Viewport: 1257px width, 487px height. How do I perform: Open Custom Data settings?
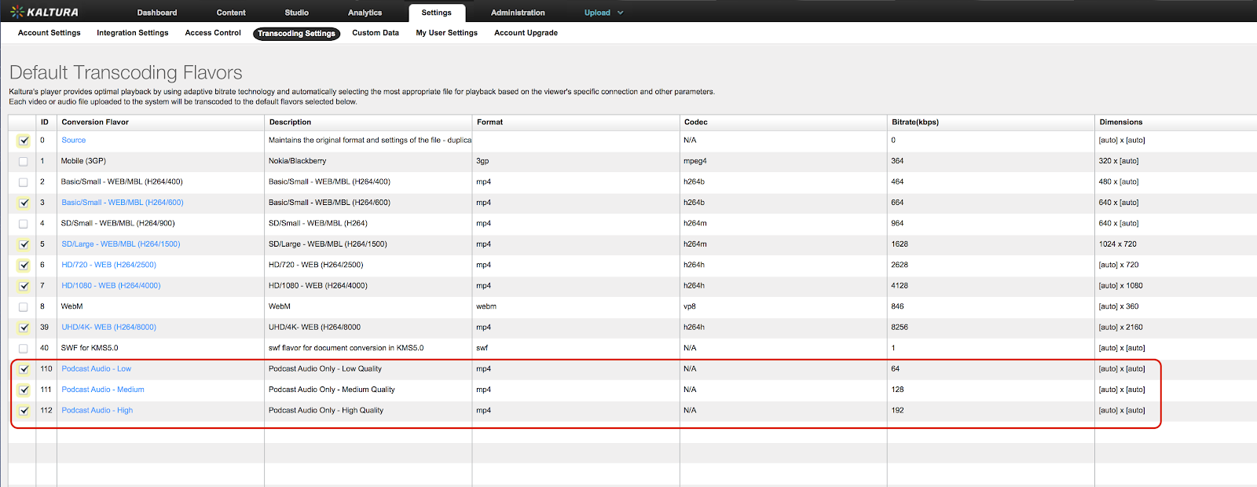click(376, 33)
